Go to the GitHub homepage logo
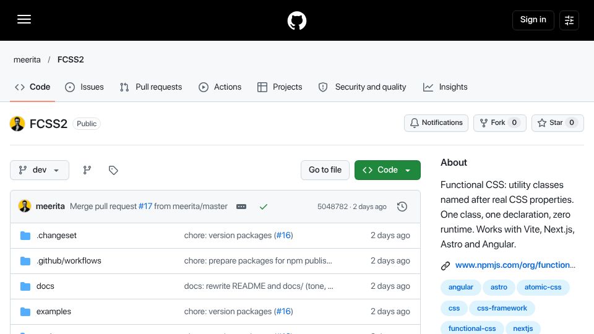594x334 pixels. coord(296,20)
